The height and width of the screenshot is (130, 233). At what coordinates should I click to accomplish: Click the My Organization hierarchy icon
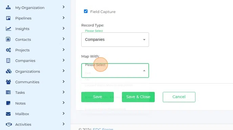pos(8,7)
